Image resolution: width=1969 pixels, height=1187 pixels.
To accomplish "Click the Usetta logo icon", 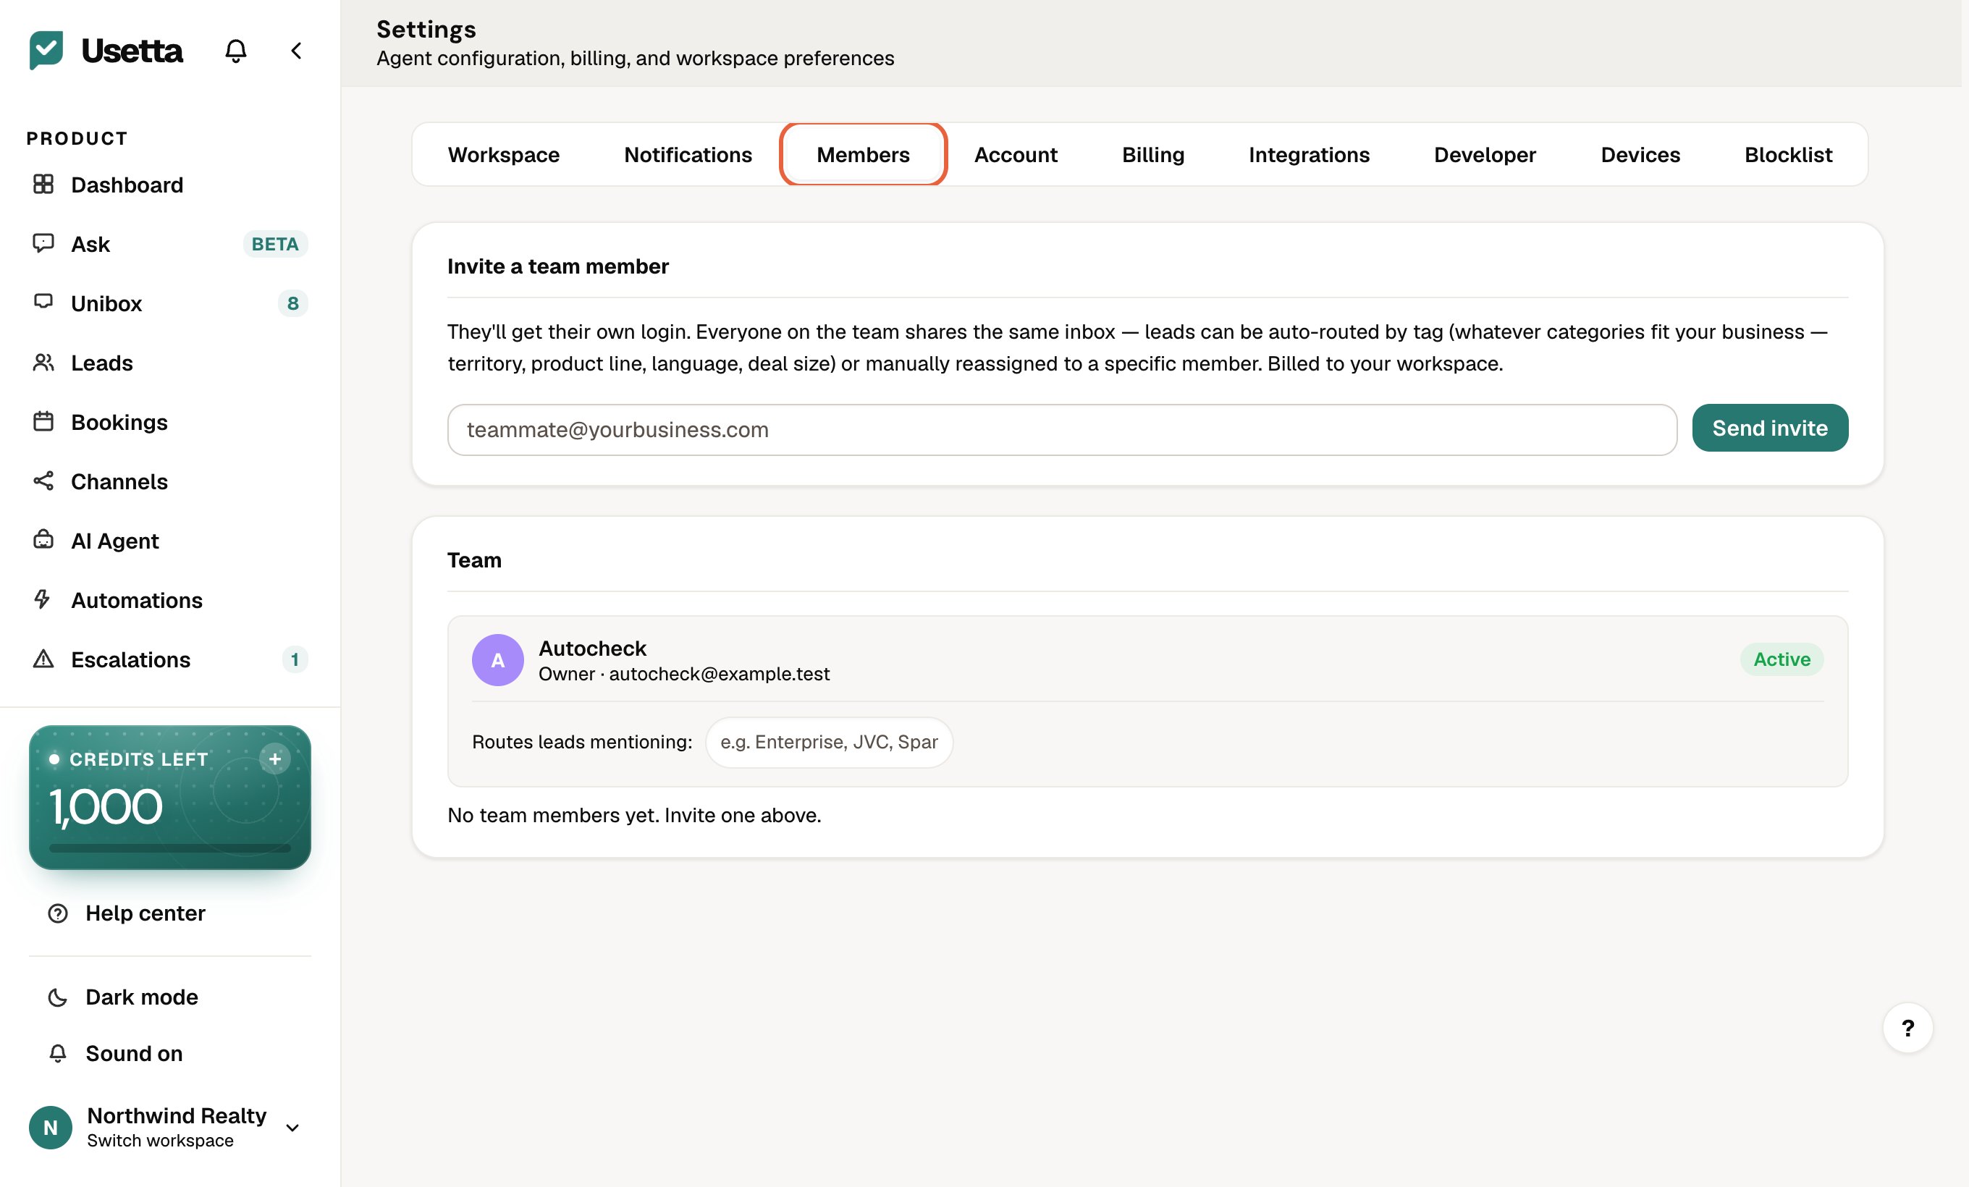I will coord(46,49).
